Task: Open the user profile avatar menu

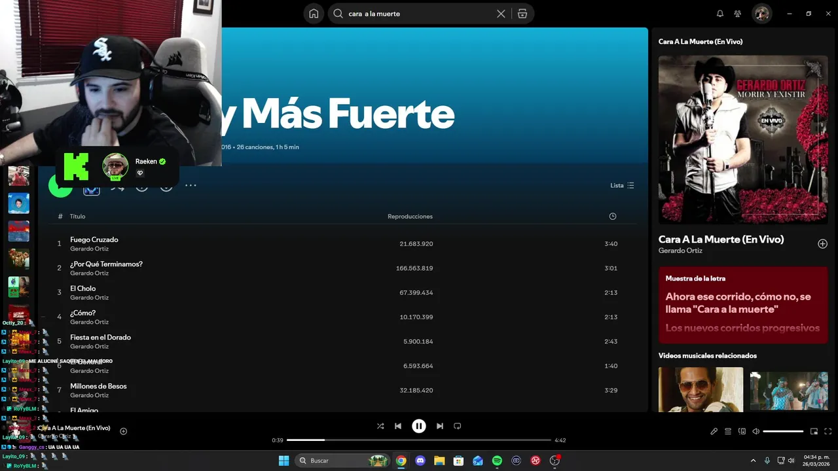Action: [x=761, y=14]
